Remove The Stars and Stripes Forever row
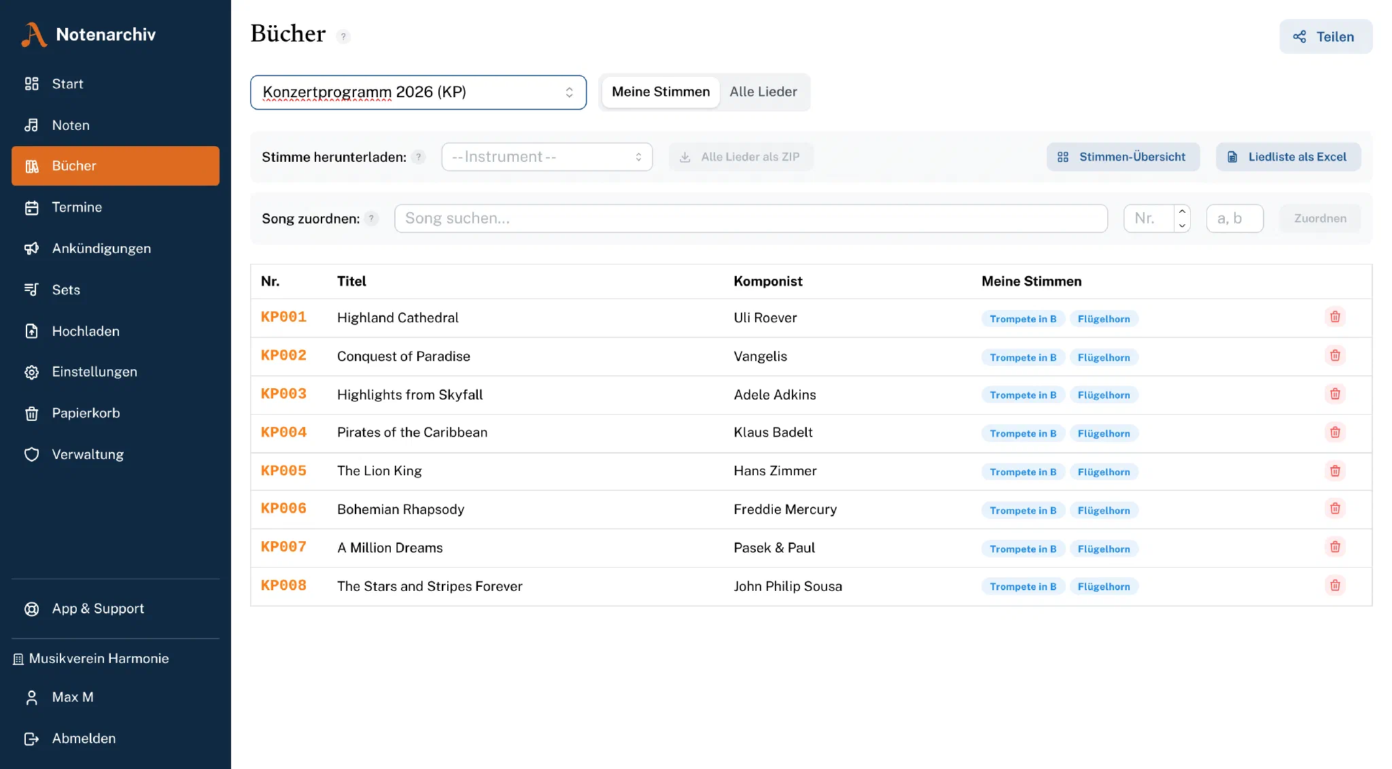The width and height of the screenshot is (1392, 769). pos(1335,585)
